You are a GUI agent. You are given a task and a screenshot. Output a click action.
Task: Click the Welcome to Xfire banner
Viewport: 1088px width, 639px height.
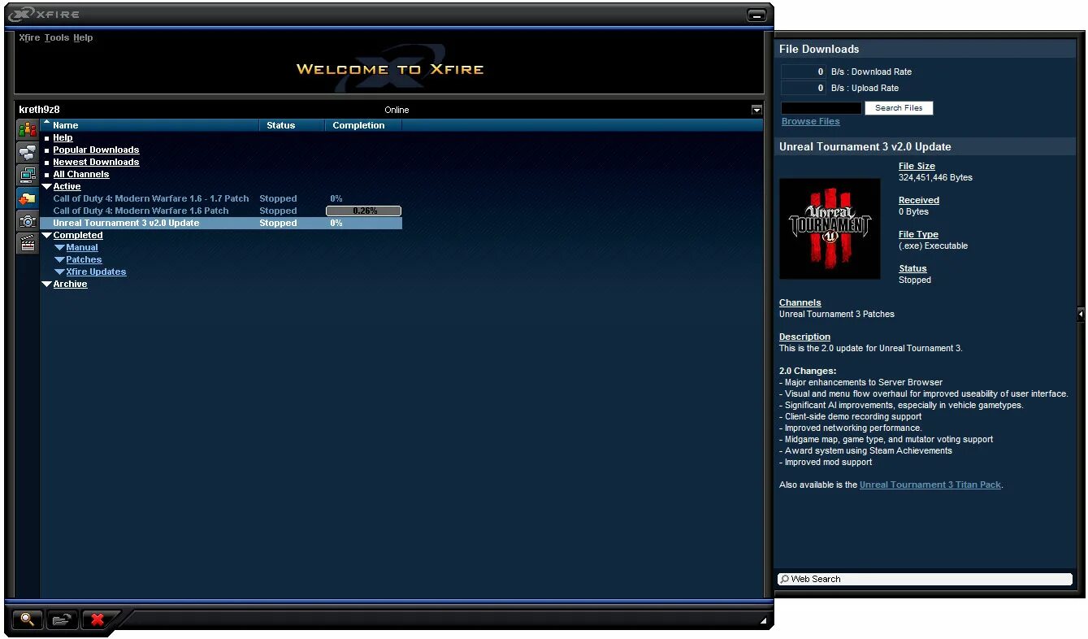(390, 70)
